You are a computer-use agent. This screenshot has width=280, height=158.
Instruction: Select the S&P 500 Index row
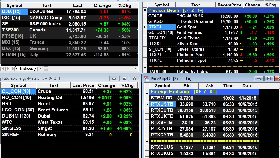click(x=69, y=24)
